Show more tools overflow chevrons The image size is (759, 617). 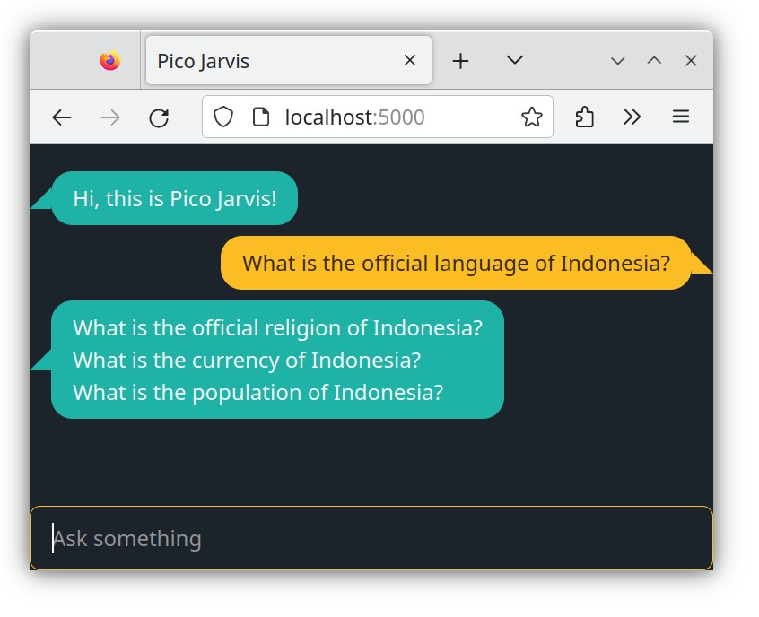(632, 117)
